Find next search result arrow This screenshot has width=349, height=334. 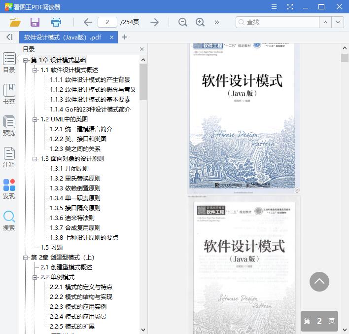coord(338,22)
